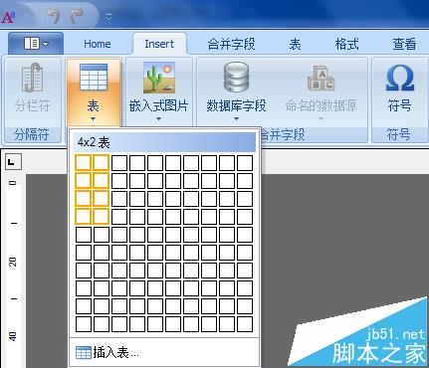Screen dimensions: 429x368
Task: Pick the grid cell for a 4x2 table
Action: [x=102, y=217]
